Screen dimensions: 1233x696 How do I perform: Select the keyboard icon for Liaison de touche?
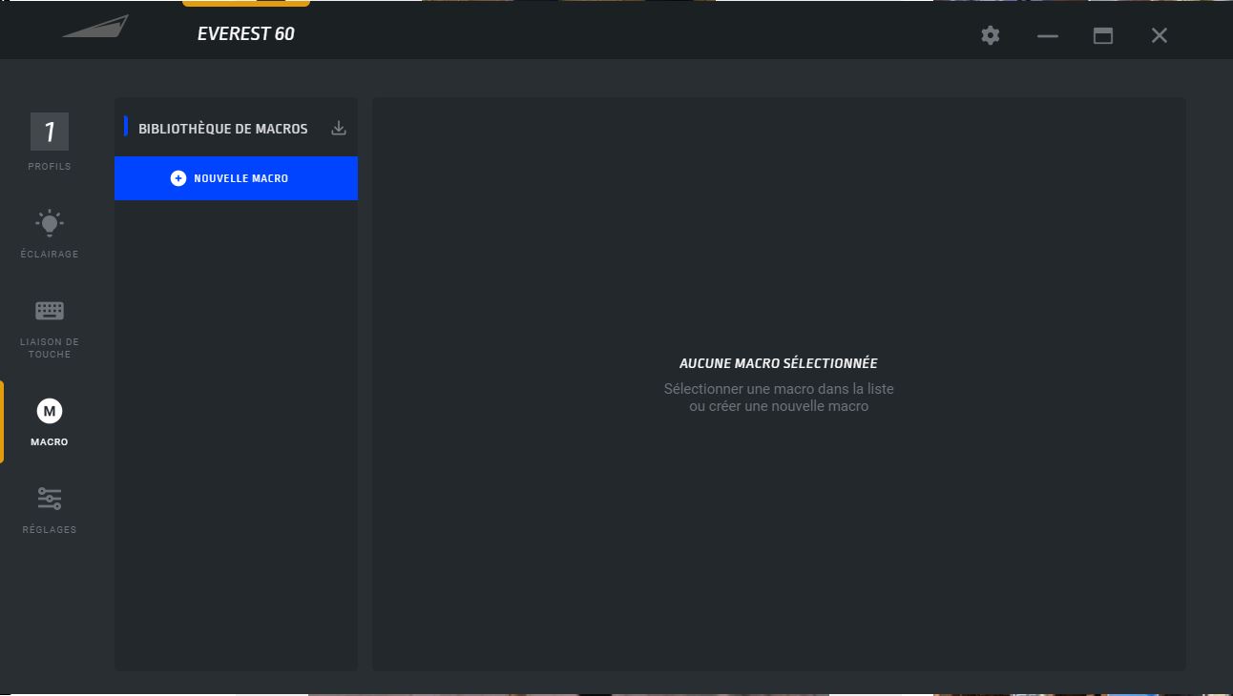50,311
